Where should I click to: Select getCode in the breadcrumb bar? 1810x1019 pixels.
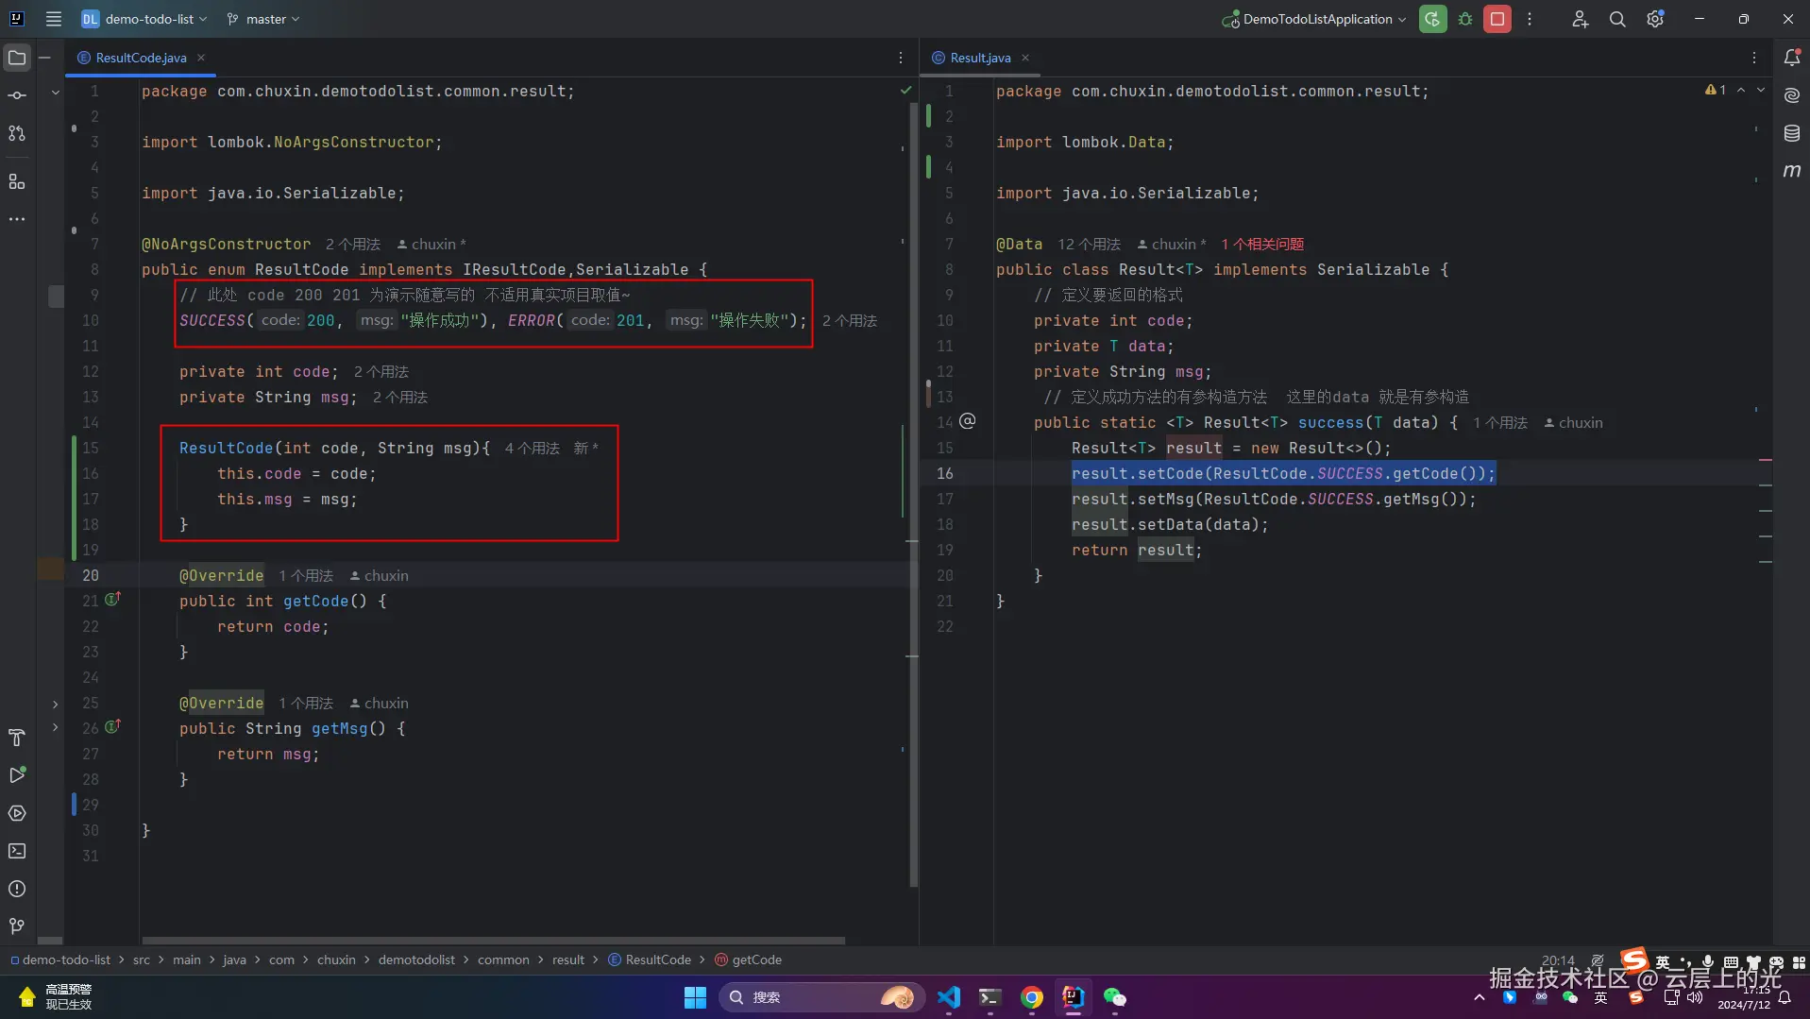(x=749, y=960)
